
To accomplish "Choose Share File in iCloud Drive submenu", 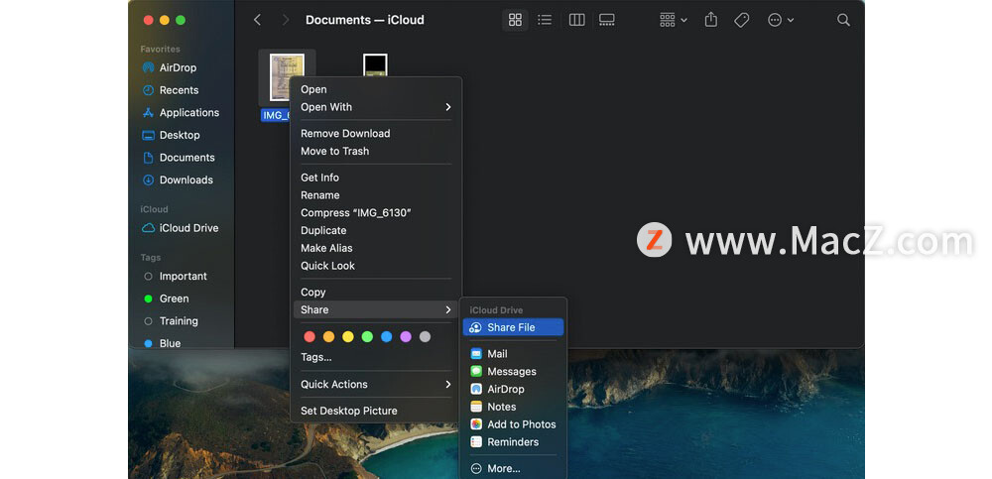I will pos(512,327).
